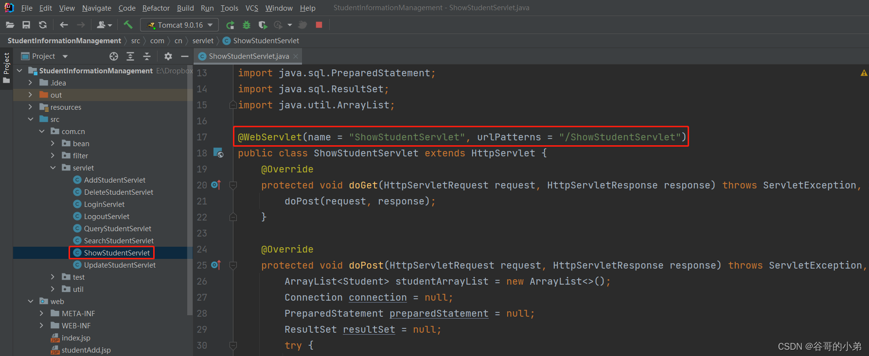The height and width of the screenshot is (356, 869).
Task: Click the Collapse All icon in Project panel
Action: (x=147, y=56)
